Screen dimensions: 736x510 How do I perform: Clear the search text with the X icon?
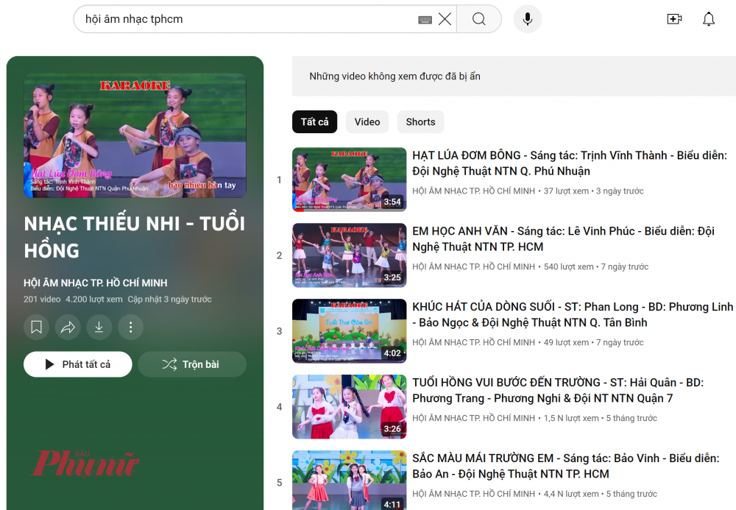(x=445, y=19)
